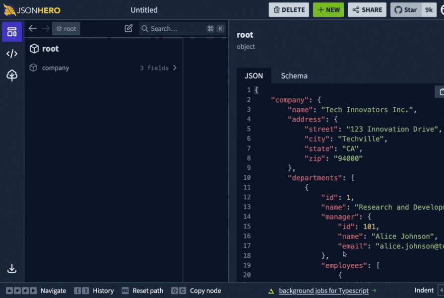
Task: Star the project on GitHub
Action: coord(410,9)
